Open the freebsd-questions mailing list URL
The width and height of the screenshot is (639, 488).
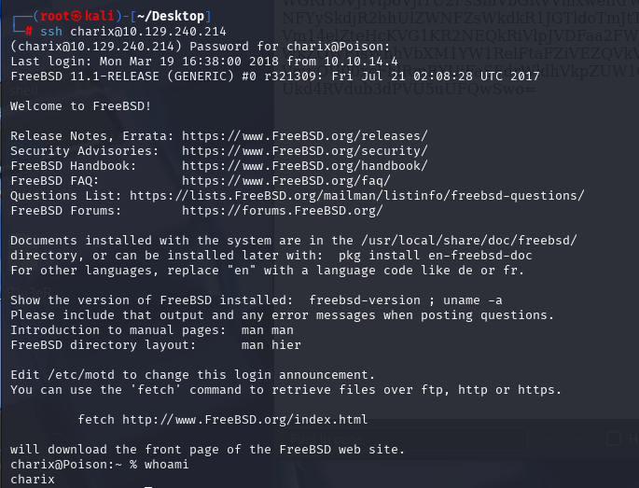(357, 196)
